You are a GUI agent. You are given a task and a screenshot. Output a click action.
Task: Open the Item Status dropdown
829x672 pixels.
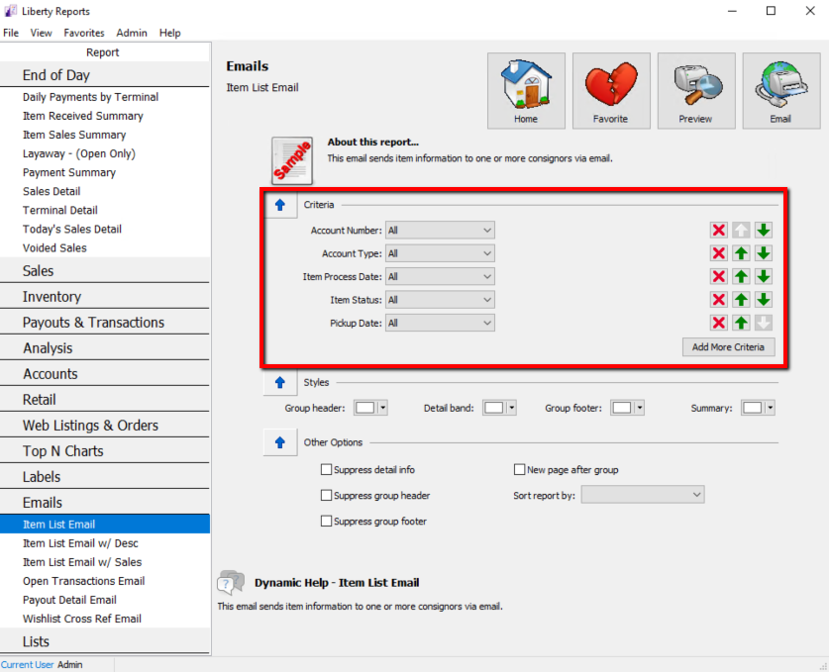[x=440, y=300]
